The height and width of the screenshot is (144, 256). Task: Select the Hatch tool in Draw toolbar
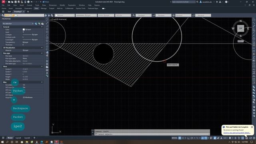point(47,61)
